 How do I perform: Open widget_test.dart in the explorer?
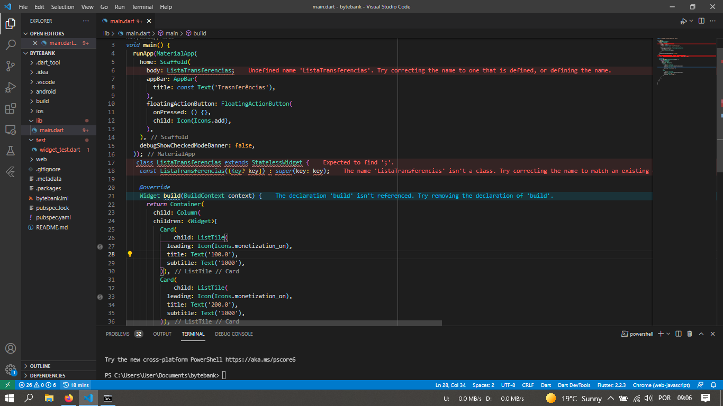click(x=59, y=150)
